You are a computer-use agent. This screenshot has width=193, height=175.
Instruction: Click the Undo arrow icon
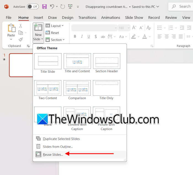[x=52, y=6]
